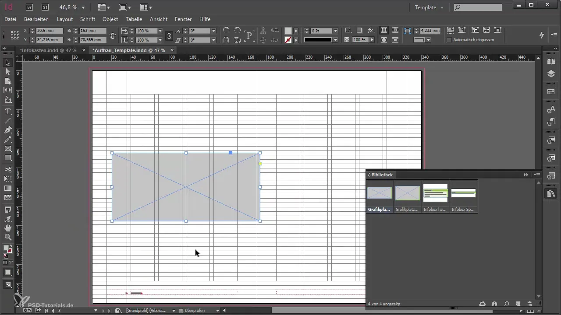The width and height of the screenshot is (561, 315).
Task: Switch to the Infokasten.indd tab
Action: pyautogui.click(x=48, y=50)
